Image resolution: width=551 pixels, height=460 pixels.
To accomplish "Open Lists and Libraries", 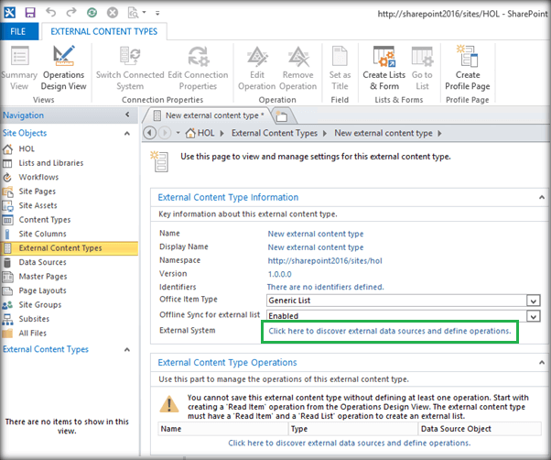I will [x=51, y=163].
